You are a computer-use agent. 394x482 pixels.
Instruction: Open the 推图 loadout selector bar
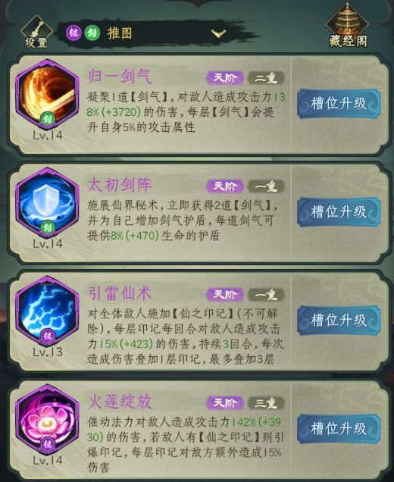[154, 33]
